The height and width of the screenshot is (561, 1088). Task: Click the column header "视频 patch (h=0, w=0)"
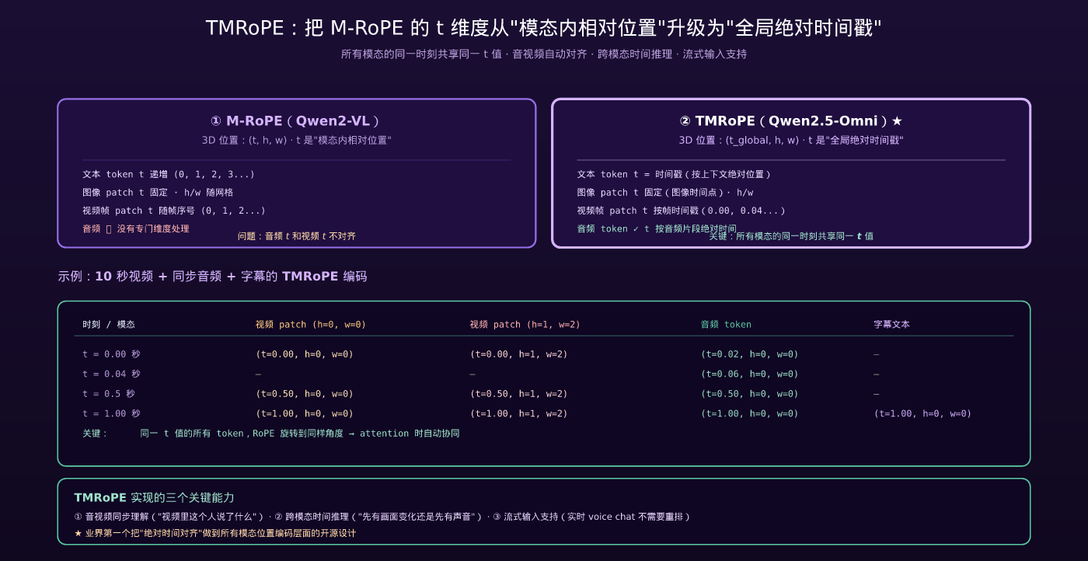click(x=311, y=325)
